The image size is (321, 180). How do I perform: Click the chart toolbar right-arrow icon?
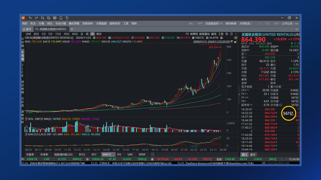pyautogui.click(x=236, y=34)
